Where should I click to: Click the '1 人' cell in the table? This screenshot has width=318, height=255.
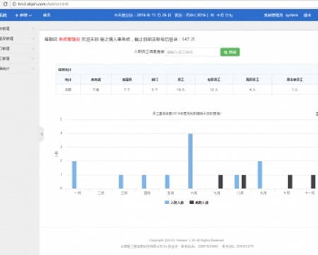(295, 89)
